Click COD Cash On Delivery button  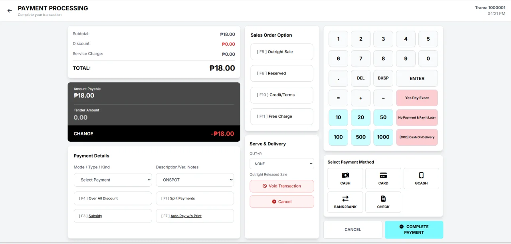(x=417, y=137)
